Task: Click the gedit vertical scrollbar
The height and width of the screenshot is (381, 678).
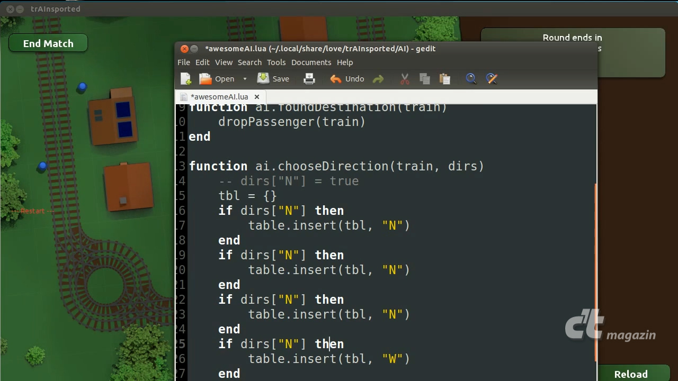Action: pyautogui.click(x=595, y=272)
